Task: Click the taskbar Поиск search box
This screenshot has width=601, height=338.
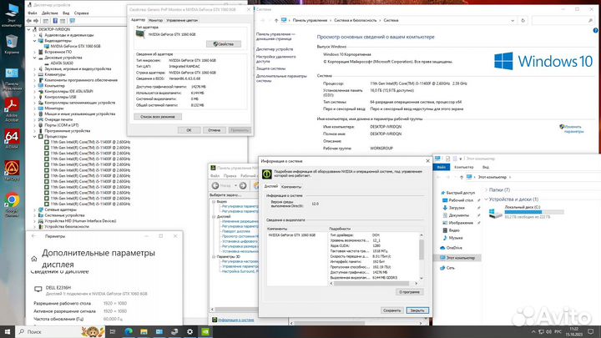Action: (60, 331)
